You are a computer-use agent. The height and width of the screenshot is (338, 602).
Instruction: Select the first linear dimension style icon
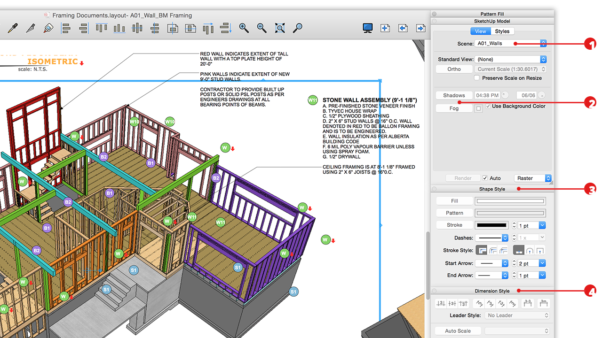[441, 303]
